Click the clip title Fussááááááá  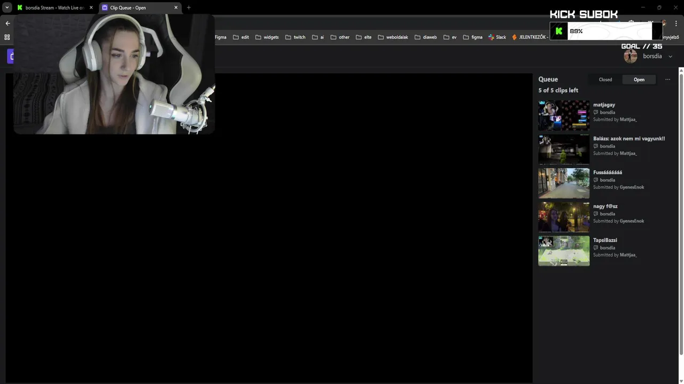(608, 172)
